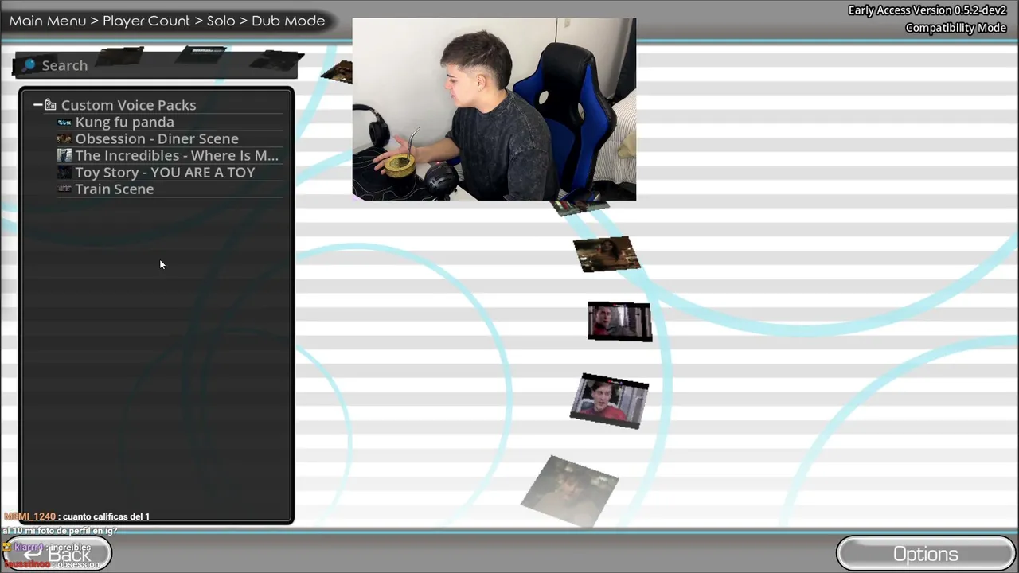The width and height of the screenshot is (1019, 573).
Task: Select Solo in the breadcrumb path
Action: pos(221,21)
